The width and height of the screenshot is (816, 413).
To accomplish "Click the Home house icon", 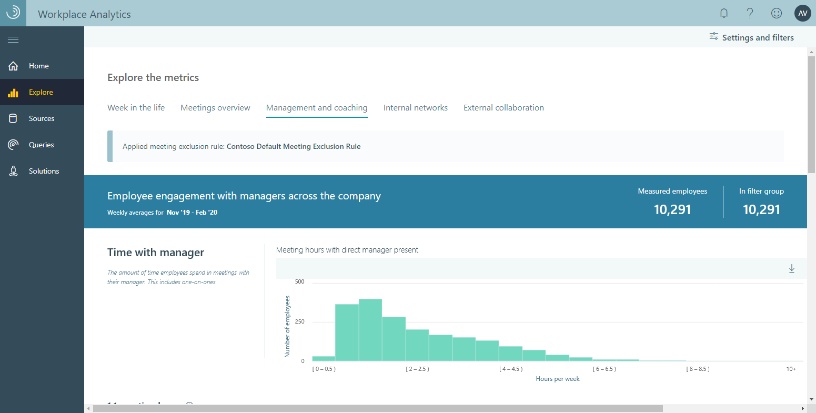I will tap(13, 66).
